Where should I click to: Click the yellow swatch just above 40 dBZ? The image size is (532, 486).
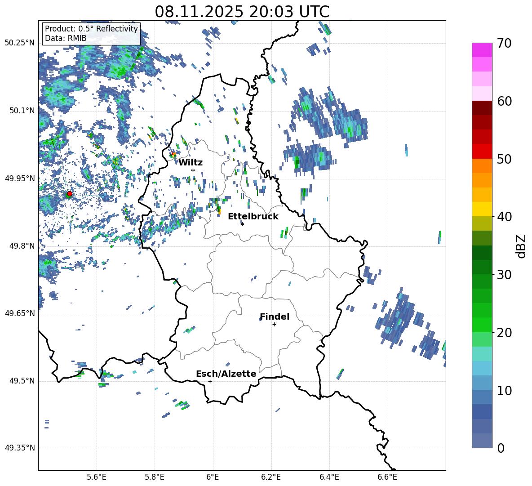[482, 209]
